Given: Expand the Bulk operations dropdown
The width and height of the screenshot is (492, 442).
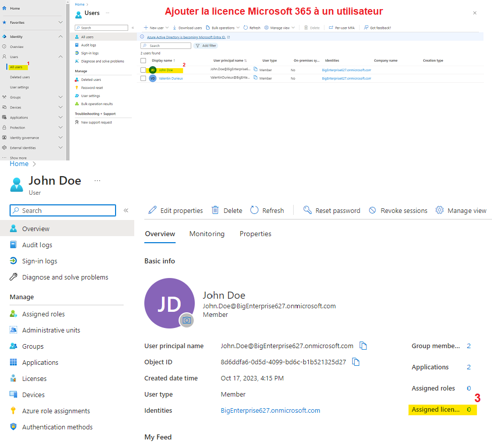Looking at the screenshot, I should pos(223,28).
